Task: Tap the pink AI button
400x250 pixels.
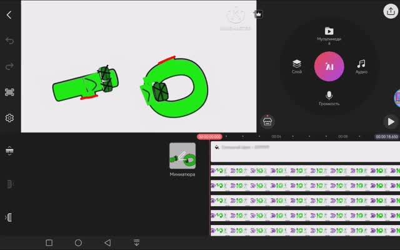Action: (x=329, y=67)
